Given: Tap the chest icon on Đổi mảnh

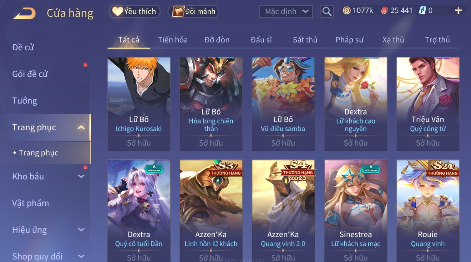Looking at the screenshot, I should pos(178,12).
